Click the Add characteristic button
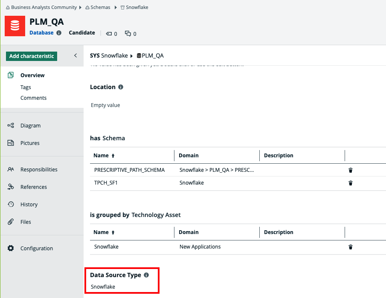The height and width of the screenshot is (298, 386). point(32,56)
